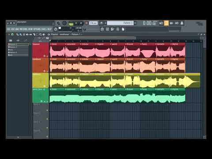Select Pattern 4 in the picker list
The image size is (212, 159).
(x=18, y=53)
